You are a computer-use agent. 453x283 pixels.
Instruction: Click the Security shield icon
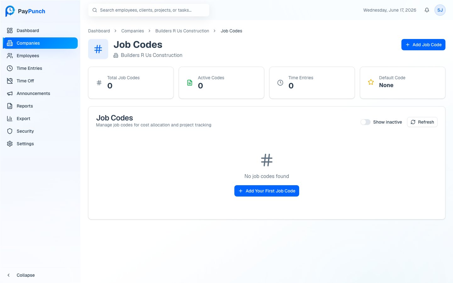[10, 131]
